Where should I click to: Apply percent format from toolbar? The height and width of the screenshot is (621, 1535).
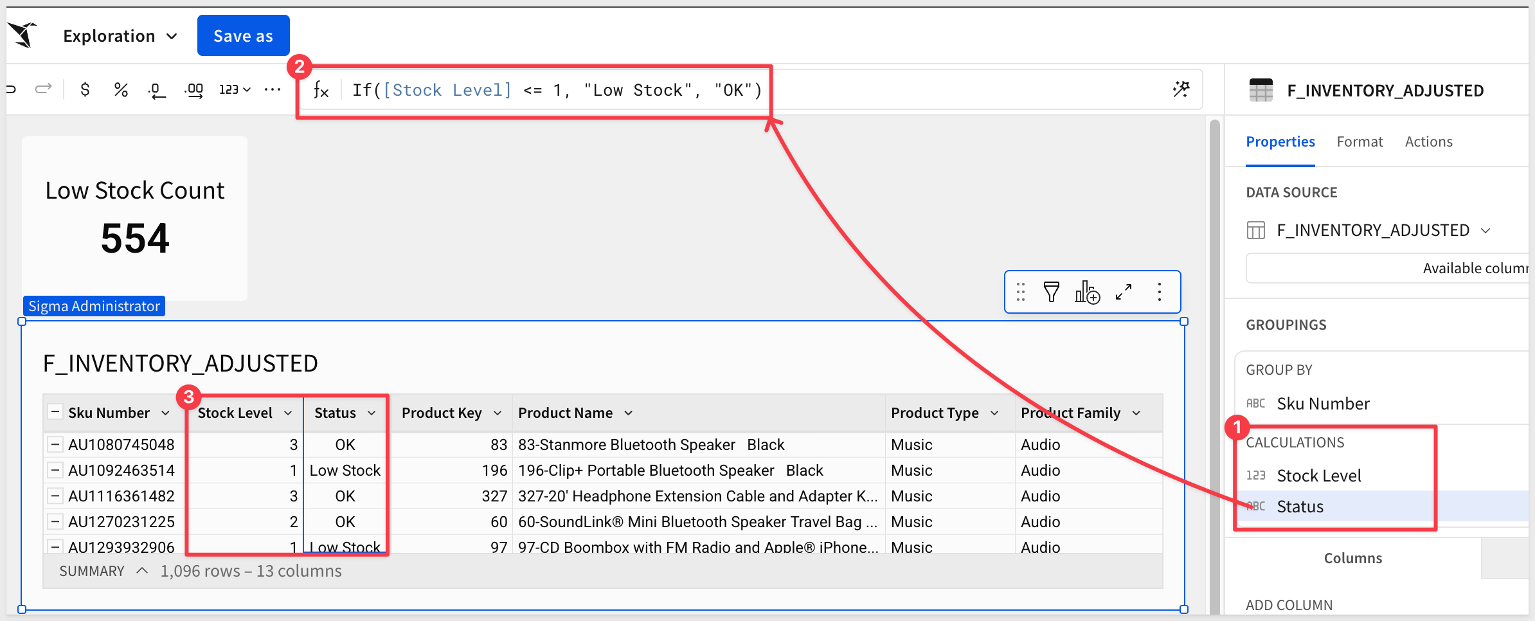pos(121,90)
